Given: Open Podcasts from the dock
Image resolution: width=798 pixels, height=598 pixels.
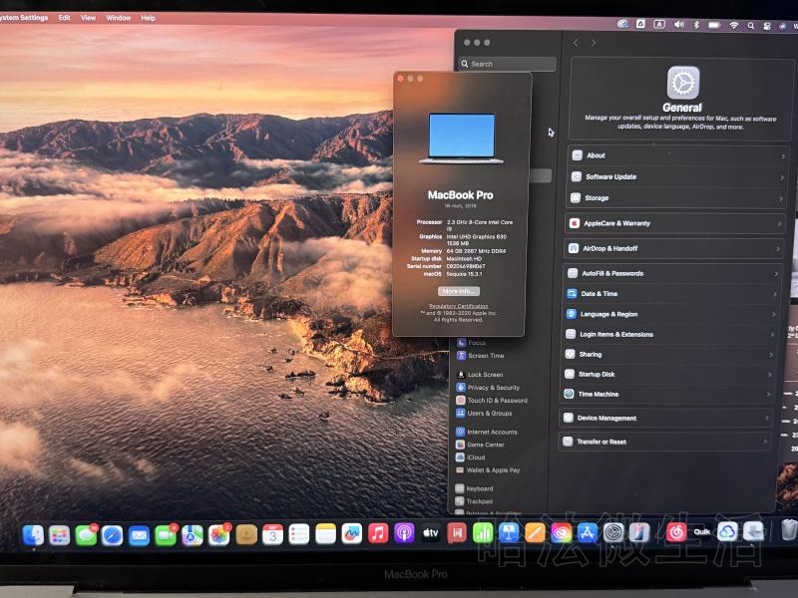Looking at the screenshot, I should click(x=404, y=534).
